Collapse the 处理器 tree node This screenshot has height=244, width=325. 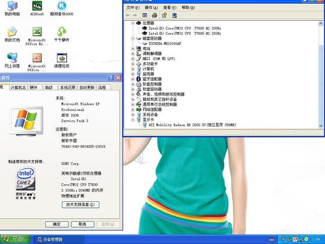point(133,23)
